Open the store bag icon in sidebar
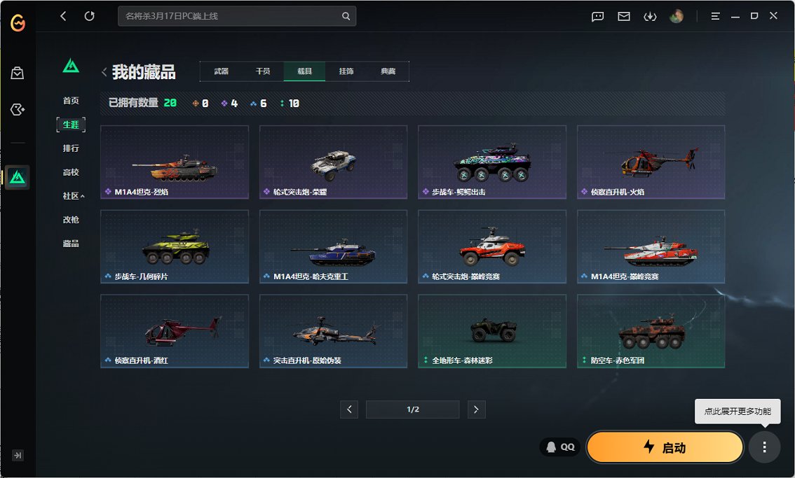The image size is (795, 478). 18,73
